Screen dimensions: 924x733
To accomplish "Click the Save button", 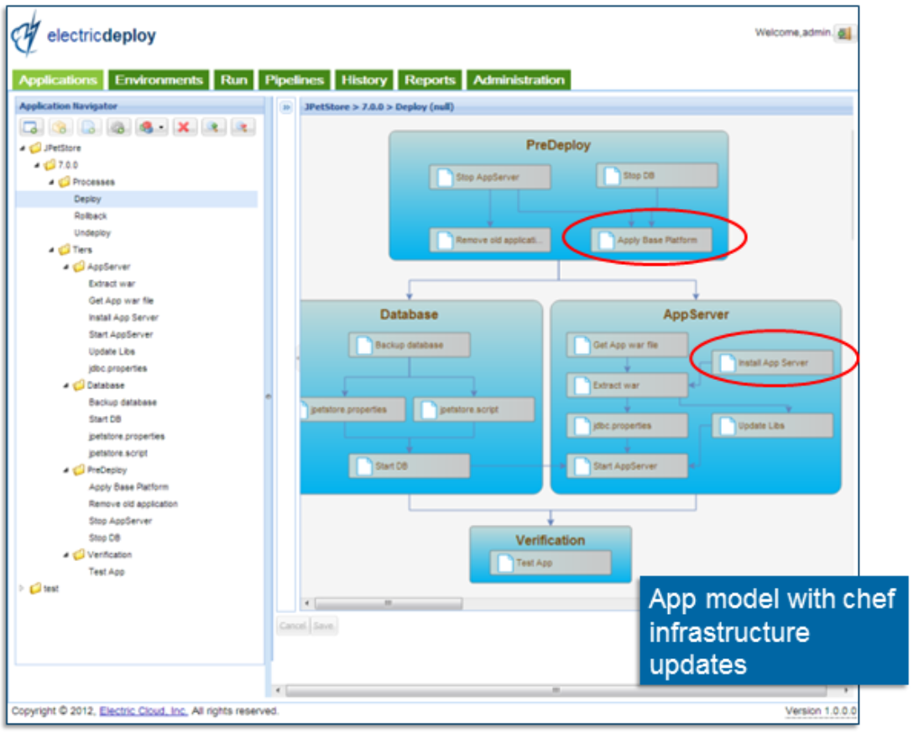I will coord(323,626).
